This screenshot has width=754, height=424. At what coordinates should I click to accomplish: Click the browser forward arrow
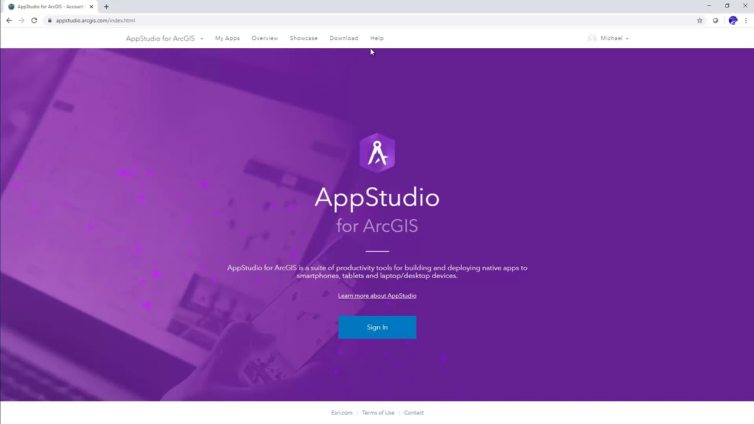[x=22, y=20]
